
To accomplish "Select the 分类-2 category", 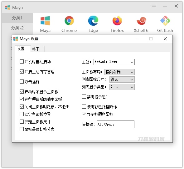I will click(x=17, y=28).
